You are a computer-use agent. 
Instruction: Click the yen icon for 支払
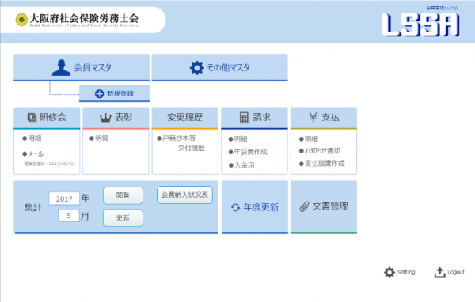pyautogui.click(x=313, y=118)
